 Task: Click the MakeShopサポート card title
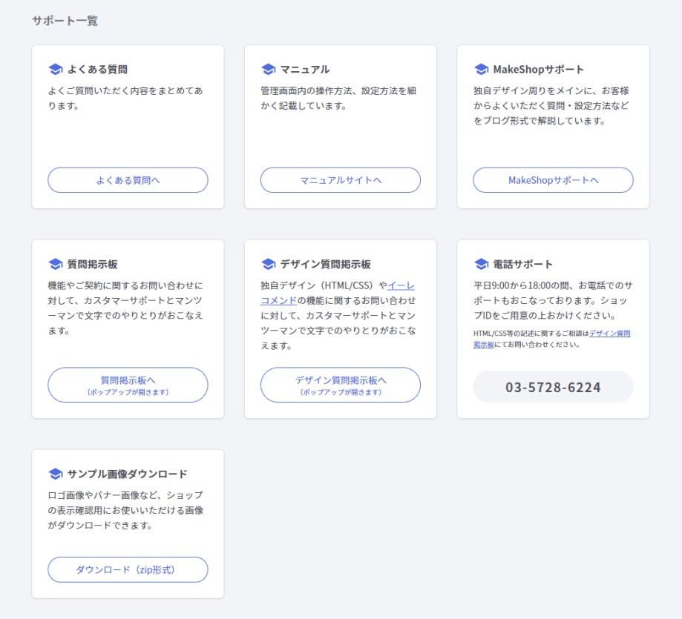pos(538,69)
